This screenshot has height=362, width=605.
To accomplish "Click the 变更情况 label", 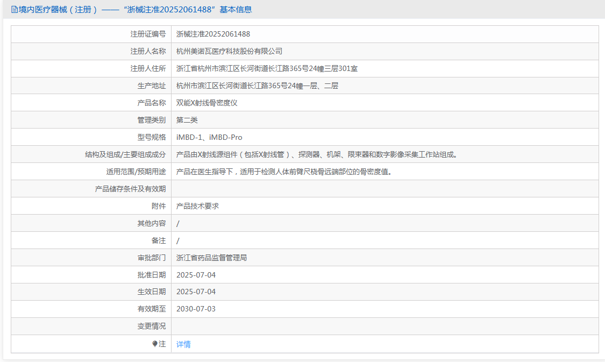I will [x=152, y=326].
